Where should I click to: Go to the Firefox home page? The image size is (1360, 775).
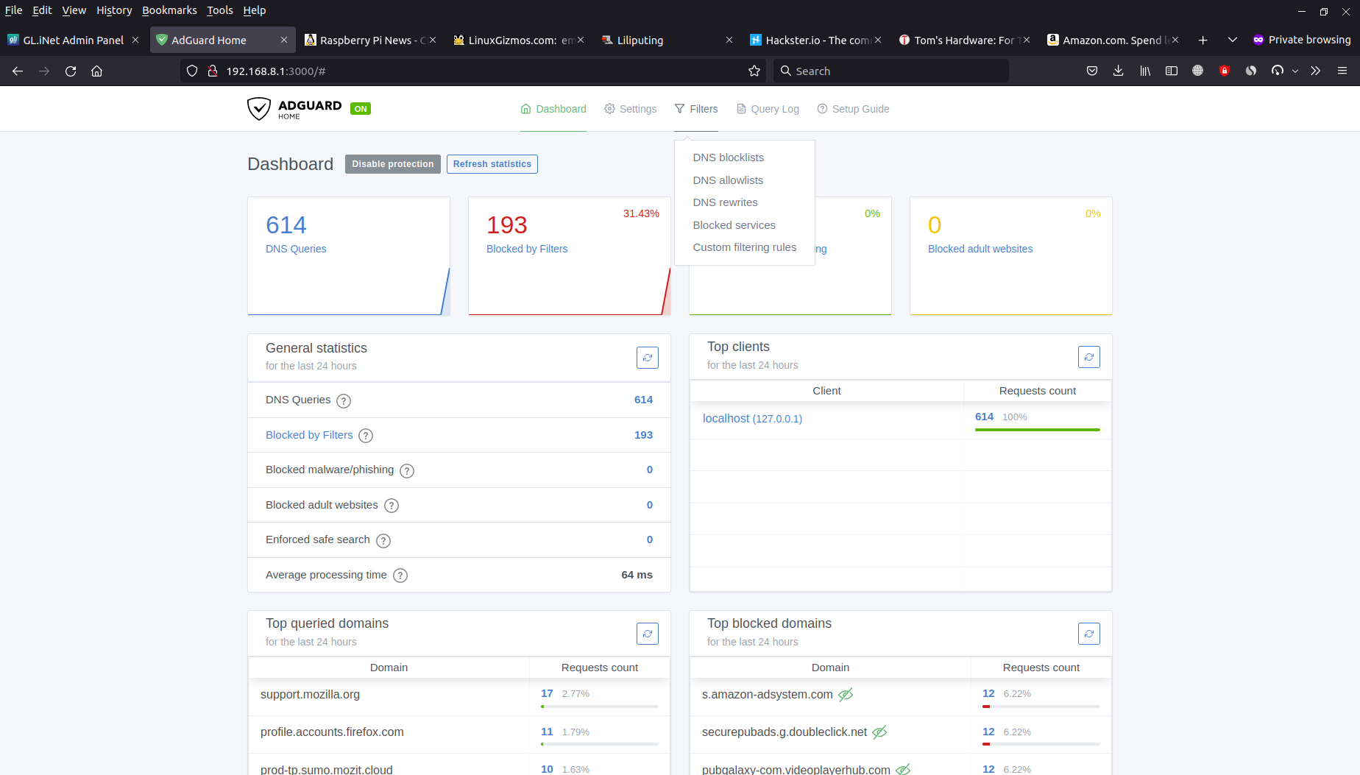coord(96,71)
